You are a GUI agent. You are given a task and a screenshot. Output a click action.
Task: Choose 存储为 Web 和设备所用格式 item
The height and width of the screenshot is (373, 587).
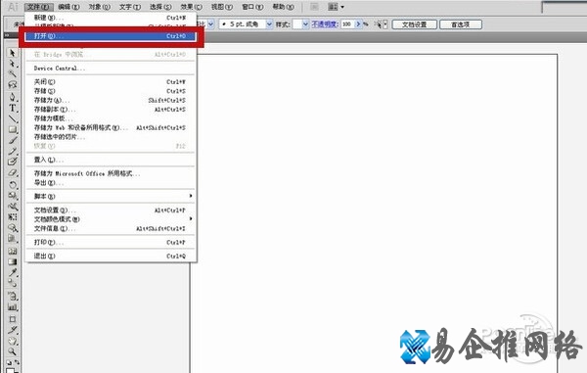pyautogui.click(x=111, y=127)
